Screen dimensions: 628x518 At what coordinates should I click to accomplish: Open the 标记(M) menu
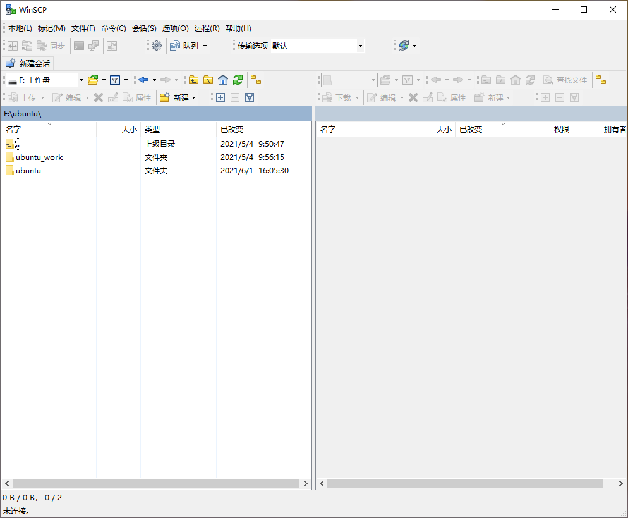click(52, 28)
